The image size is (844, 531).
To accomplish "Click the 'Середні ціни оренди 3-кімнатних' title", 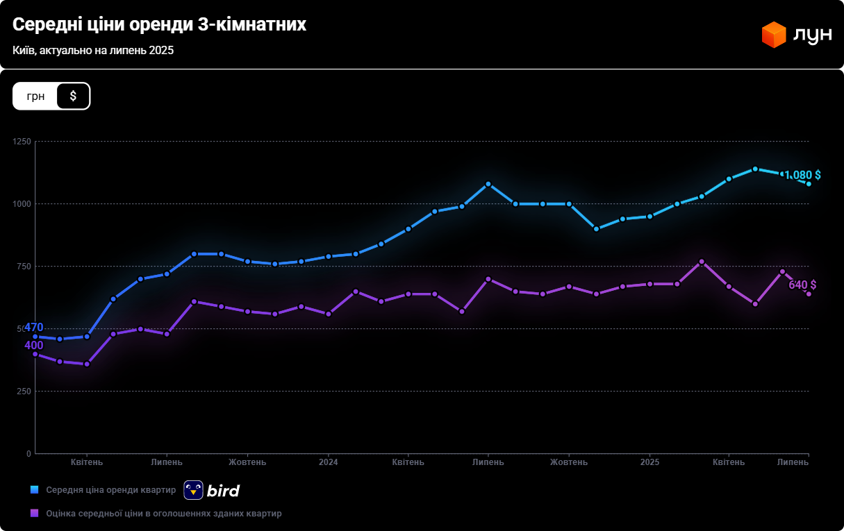I will [x=159, y=25].
